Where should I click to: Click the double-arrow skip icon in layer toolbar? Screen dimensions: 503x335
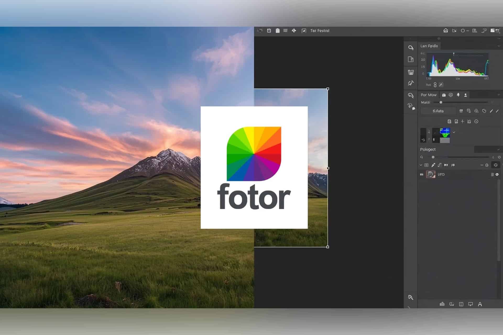tap(446, 165)
